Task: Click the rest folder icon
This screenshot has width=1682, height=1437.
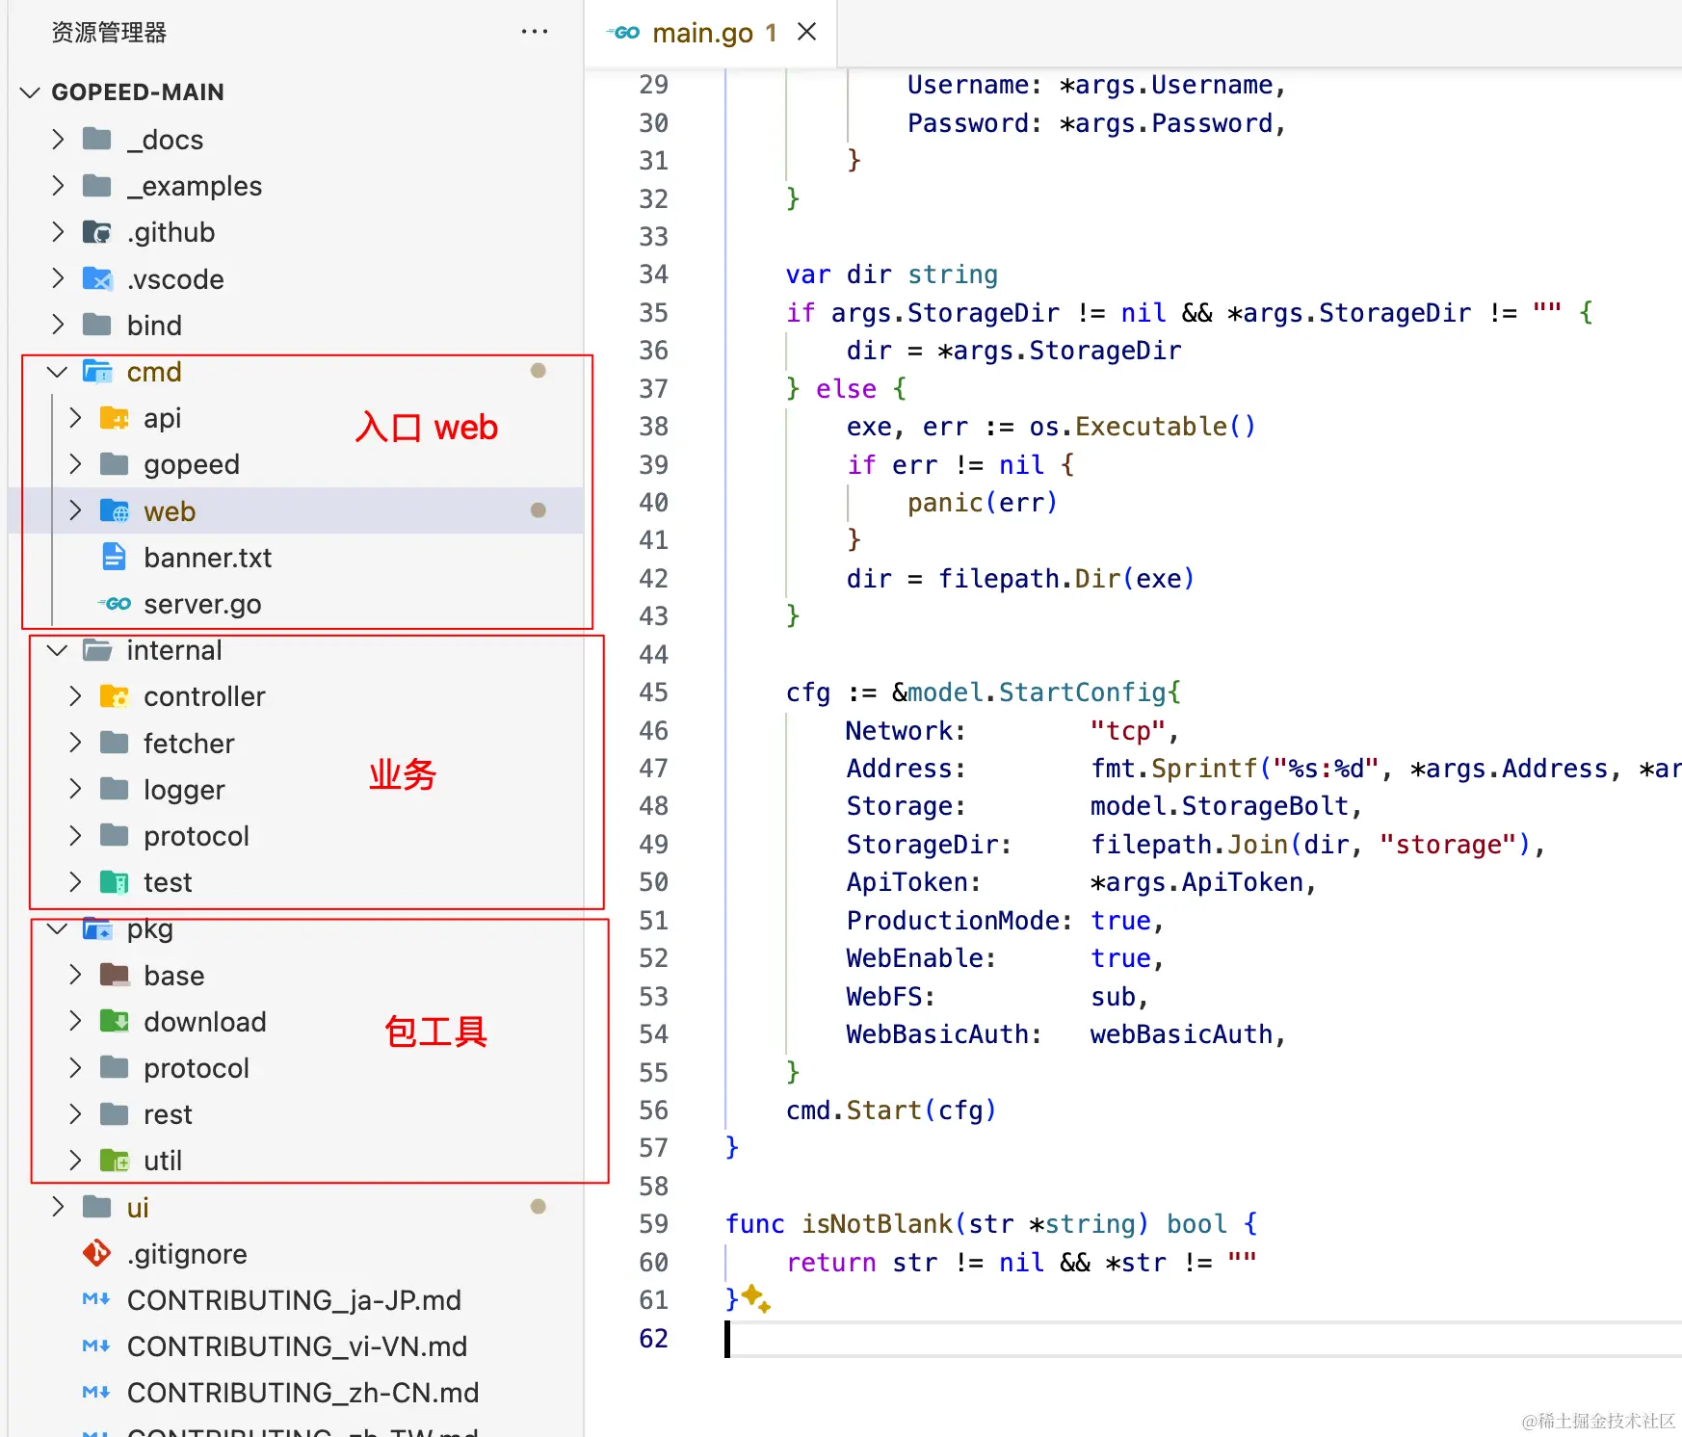Action: tap(115, 1114)
